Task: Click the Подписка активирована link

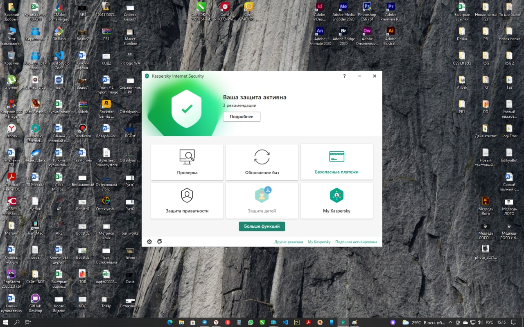Action: [356, 242]
